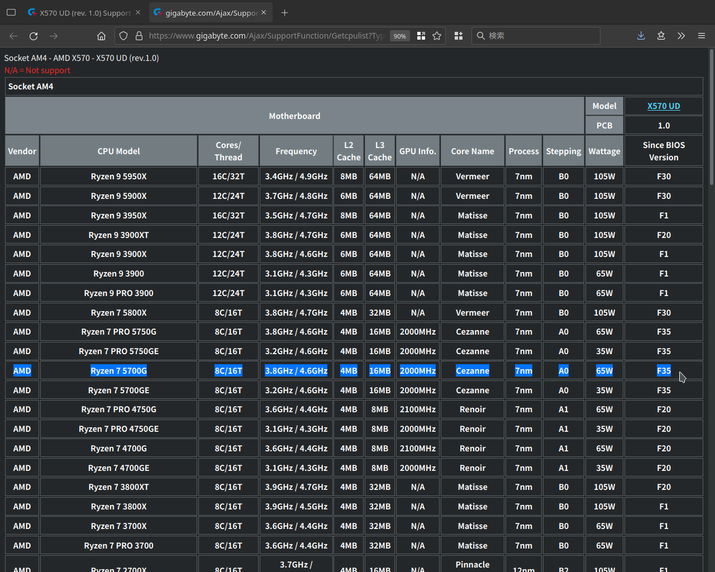Screen dimensions: 715x572
Task: Click "3.4GHz / 4.9GHz" frequency cell
Action: coord(296,177)
